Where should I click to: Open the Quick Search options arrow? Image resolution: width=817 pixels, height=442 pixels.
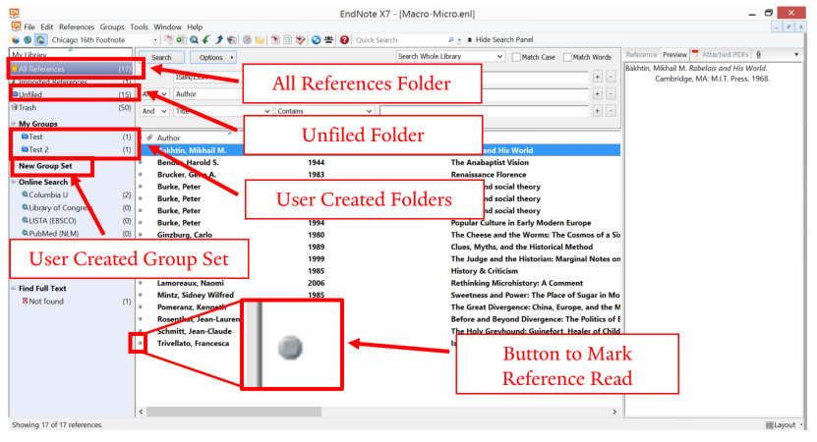click(459, 40)
